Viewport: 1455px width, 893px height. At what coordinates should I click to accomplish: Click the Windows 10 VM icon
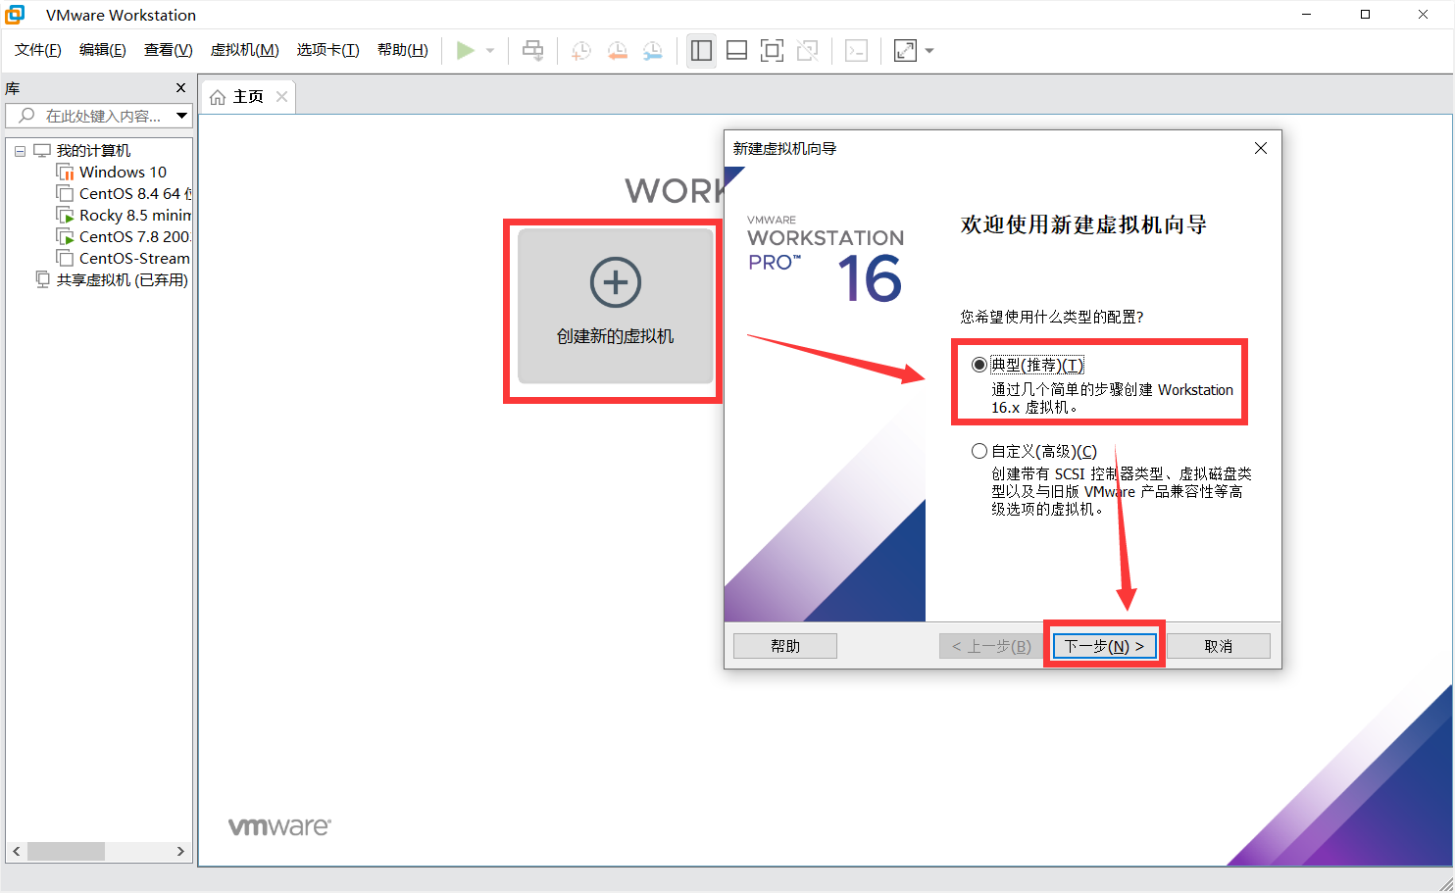click(x=66, y=173)
